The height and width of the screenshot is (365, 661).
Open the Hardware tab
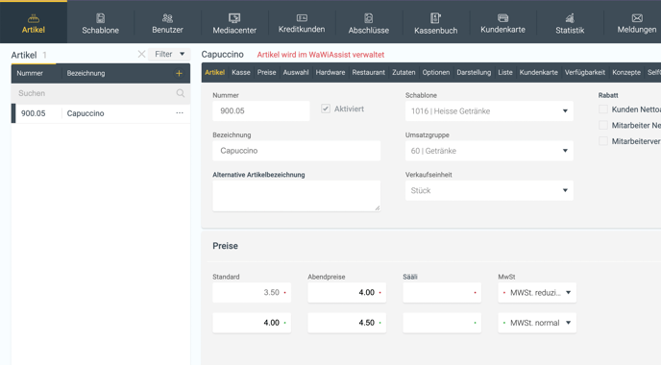click(330, 72)
